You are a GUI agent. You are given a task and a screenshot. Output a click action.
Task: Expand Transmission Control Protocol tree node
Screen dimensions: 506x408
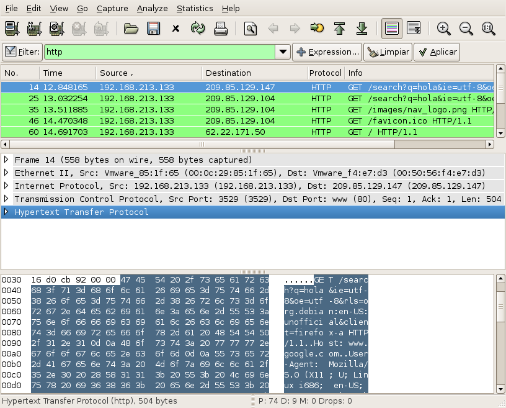pyautogui.click(x=6, y=199)
